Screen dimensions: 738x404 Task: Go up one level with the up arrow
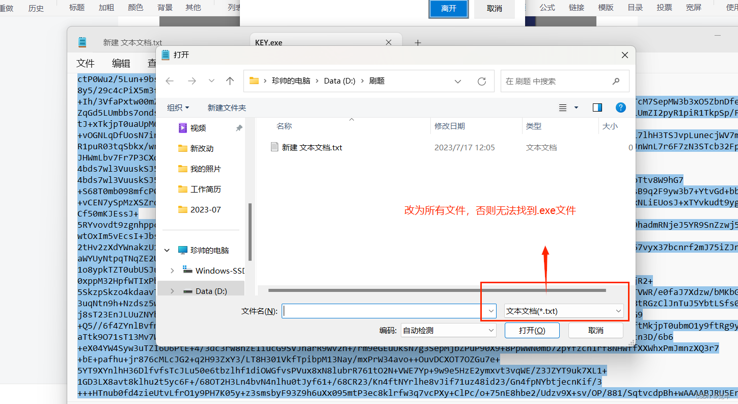pos(230,80)
